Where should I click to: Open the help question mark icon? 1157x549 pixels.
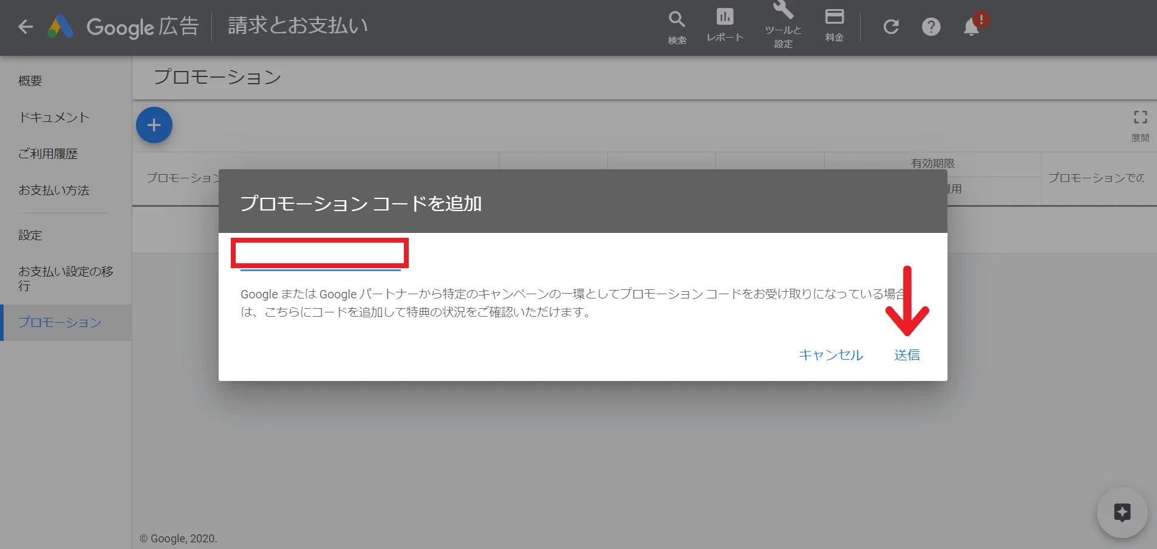coord(930,26)
